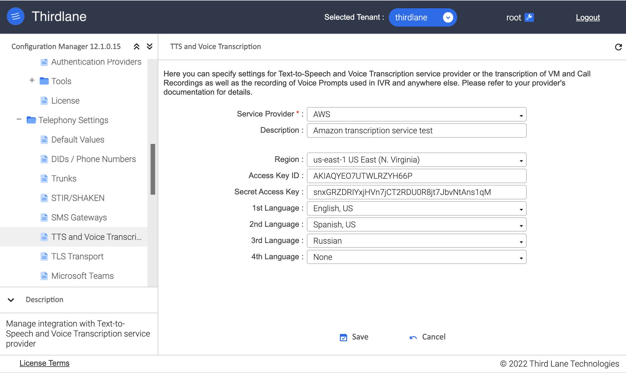The height and width of the screenshot is (374, 626).
Task: Select a different Region from dropdown
Action: coord(416,159)
